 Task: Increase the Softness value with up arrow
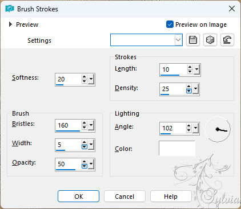pos(85,77)
